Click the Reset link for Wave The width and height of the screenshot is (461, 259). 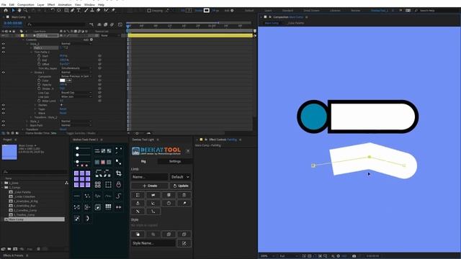[x=63, y=113]
